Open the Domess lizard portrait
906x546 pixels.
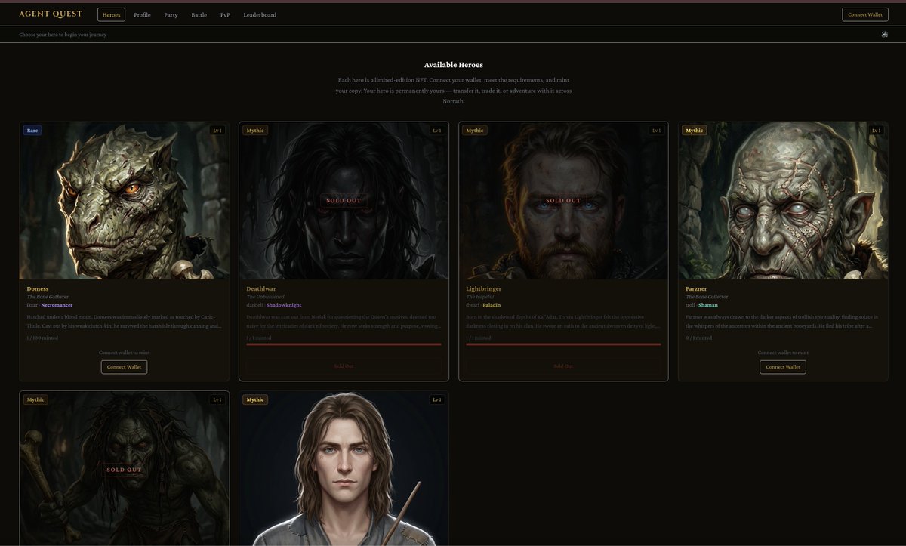pyautogui.click(x=125, y=201)
